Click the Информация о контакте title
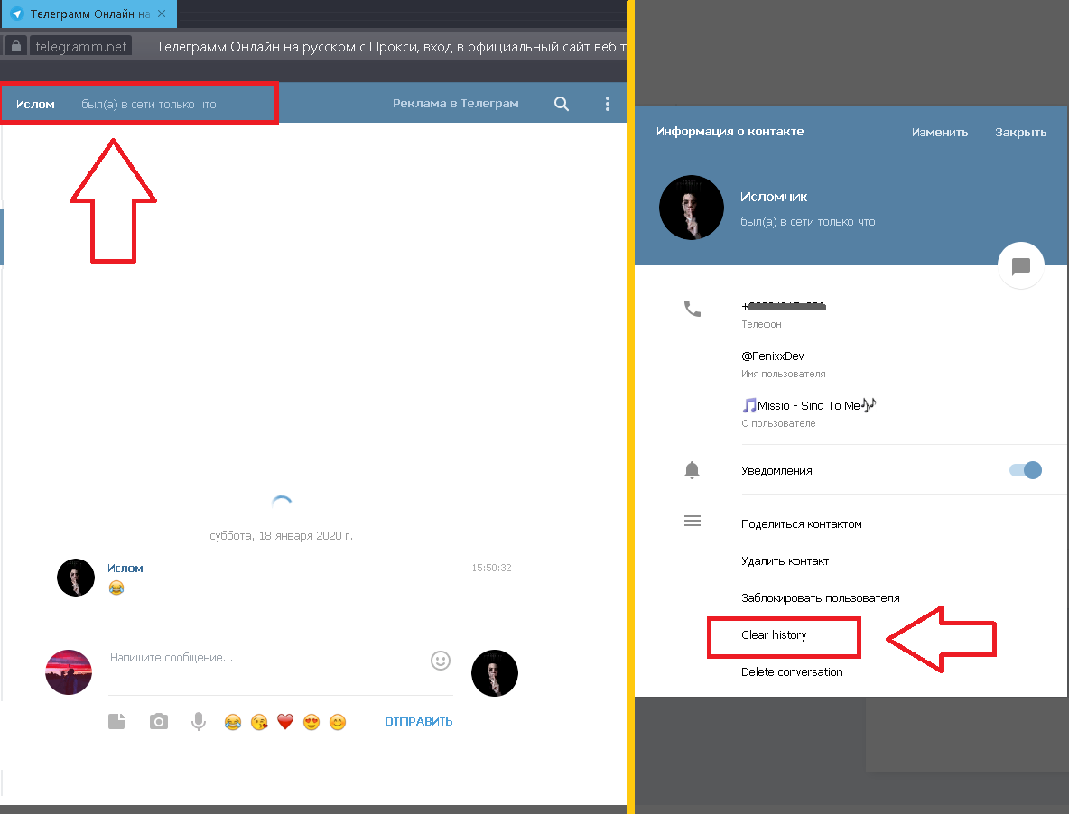The width and height of the screenshot is (1069, 814). click(730, 132)
